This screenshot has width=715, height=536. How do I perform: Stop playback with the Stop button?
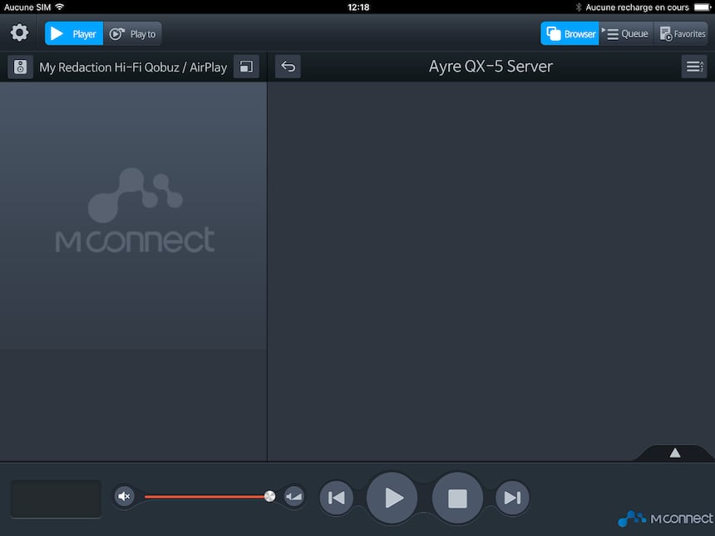[457, 498]
